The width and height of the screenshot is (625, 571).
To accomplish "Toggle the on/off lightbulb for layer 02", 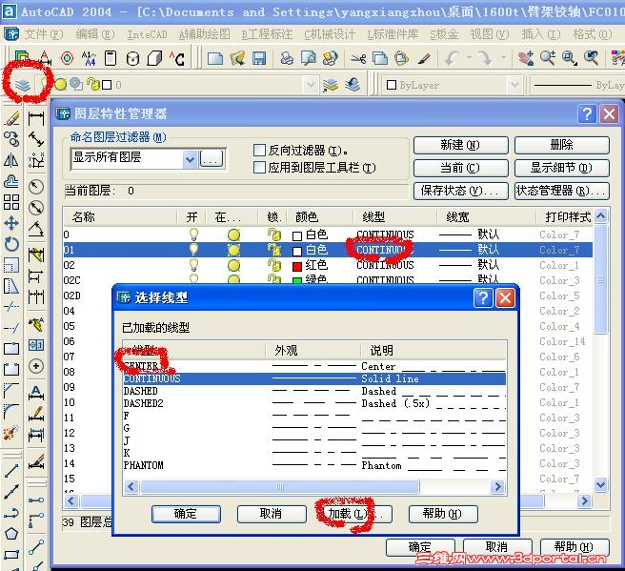I will click(x=193, y=265).
